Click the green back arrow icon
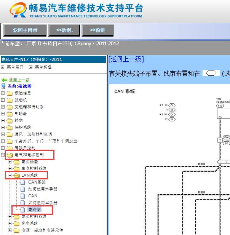Image resolution: width=230 pixels, height=235 pixels. click(4, 80)
